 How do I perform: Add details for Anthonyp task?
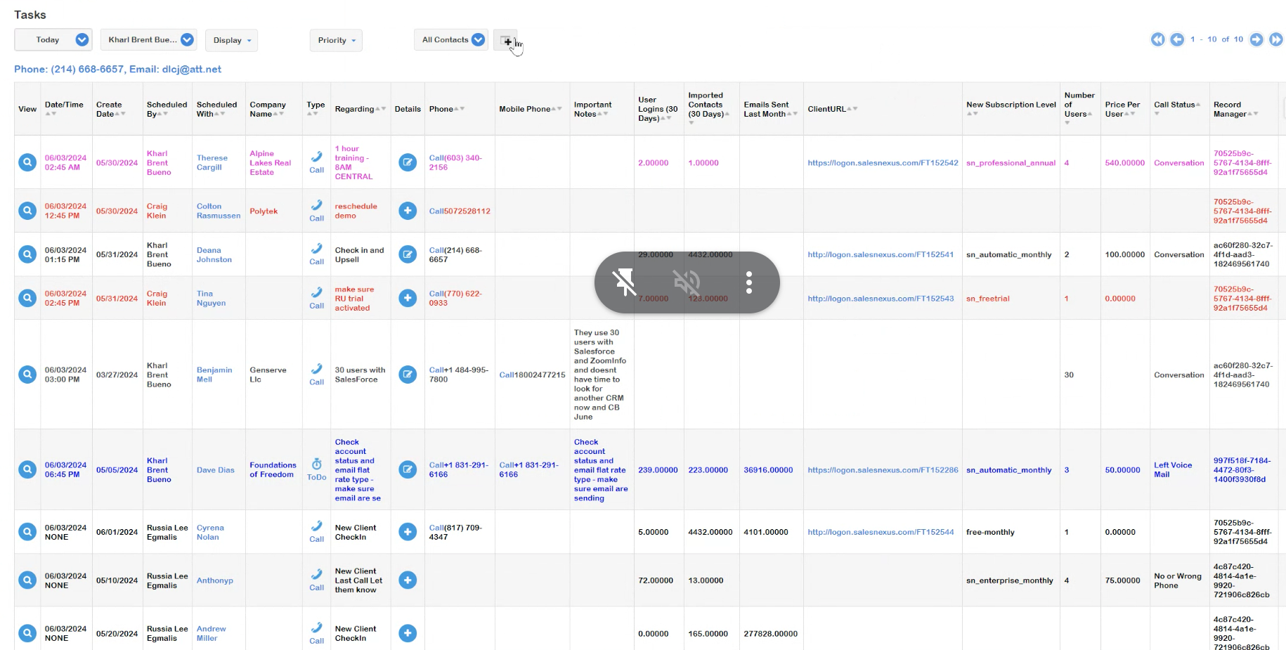pos(408,580)
